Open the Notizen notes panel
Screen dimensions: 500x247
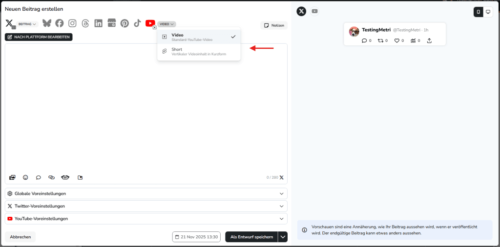point(274,25)
